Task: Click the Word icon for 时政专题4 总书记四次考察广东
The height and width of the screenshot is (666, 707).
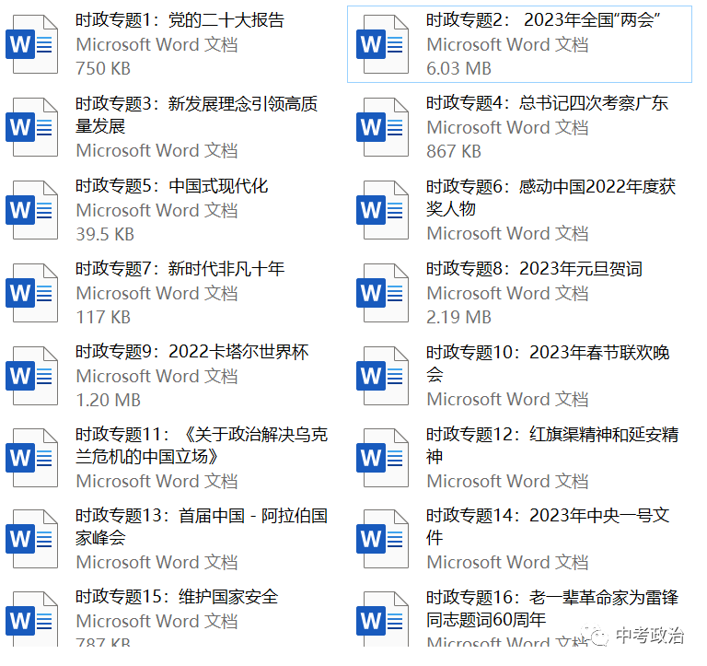Action: pos(382,127)
